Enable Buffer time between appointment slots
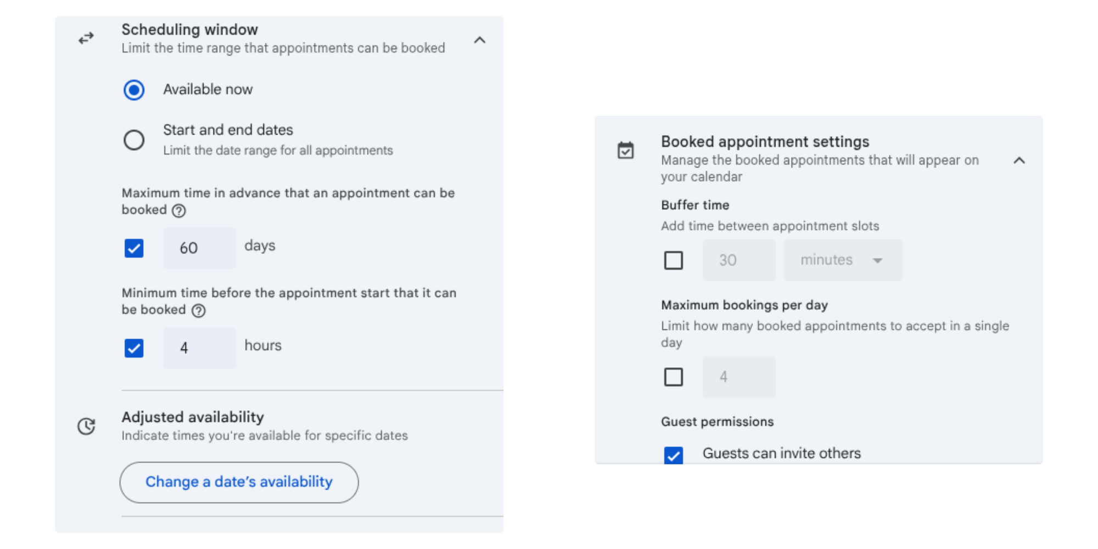Image resolution: width=1098 pixels, height=549 pixels. (673, 260)
